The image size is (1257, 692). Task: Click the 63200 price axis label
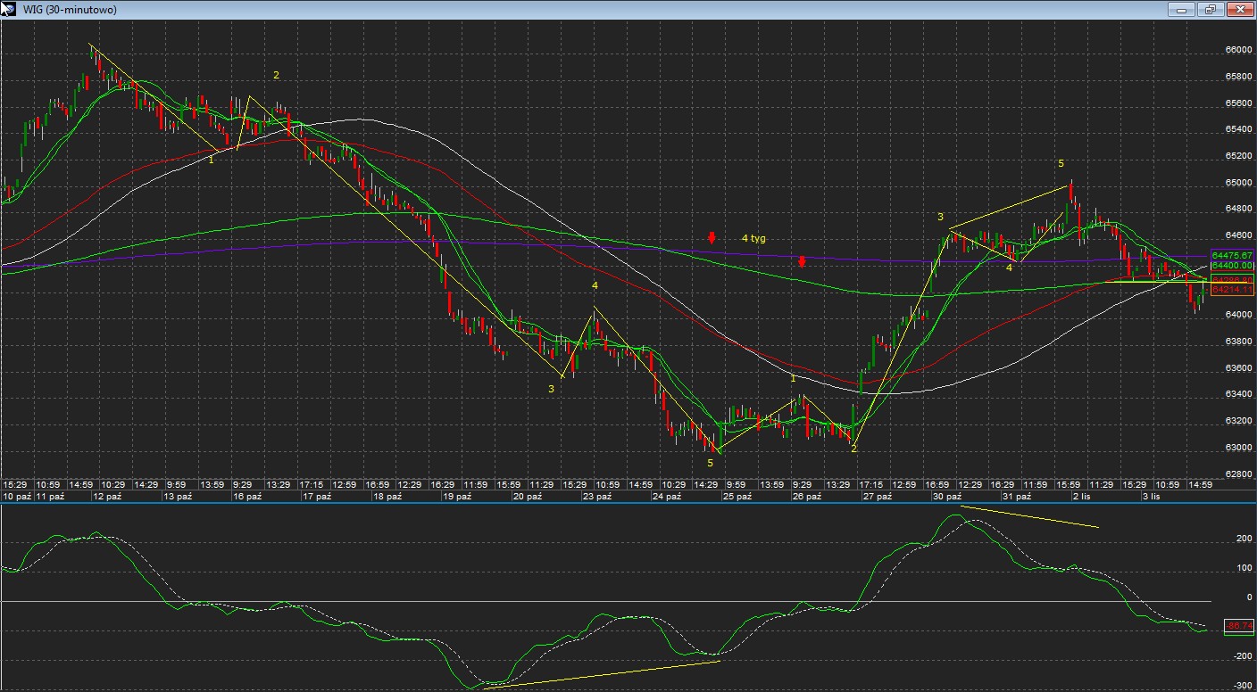point(1237,421)
